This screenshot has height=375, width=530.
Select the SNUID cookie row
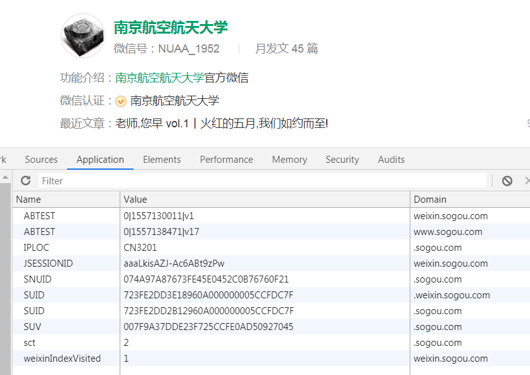pos(272,279)
